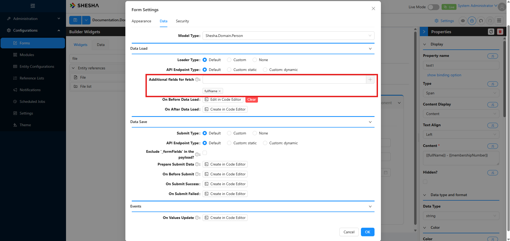Screen dimensions: 510x241
Task: Collapse the Events section
Action: (370, 206)
